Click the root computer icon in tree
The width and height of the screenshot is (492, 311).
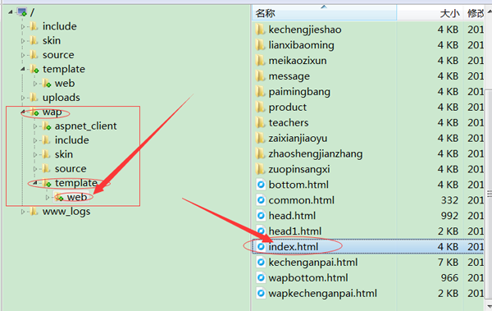pyautogui.click(x=22, y=12)
